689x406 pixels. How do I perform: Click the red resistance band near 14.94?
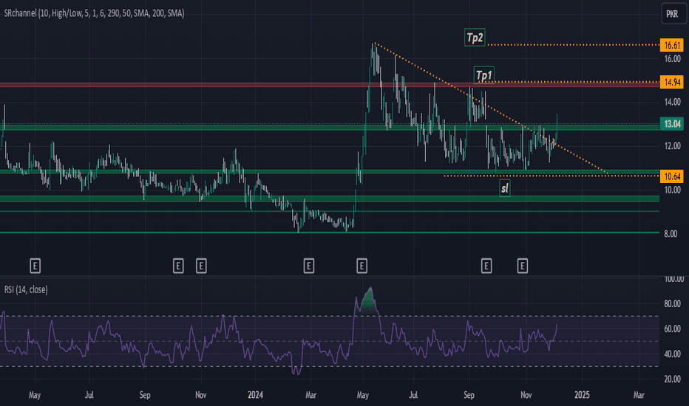(330, 85)
